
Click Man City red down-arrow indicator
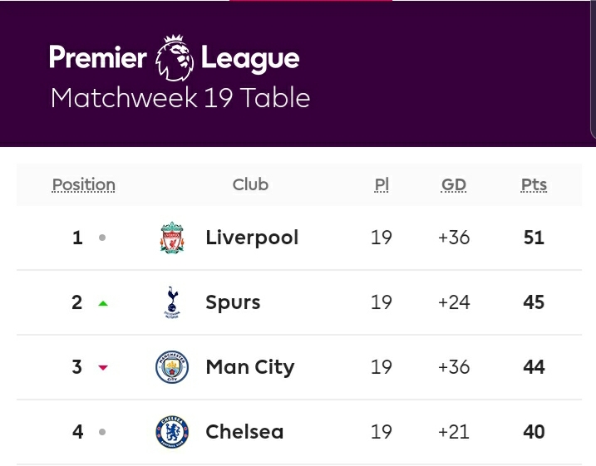point(102,368)
